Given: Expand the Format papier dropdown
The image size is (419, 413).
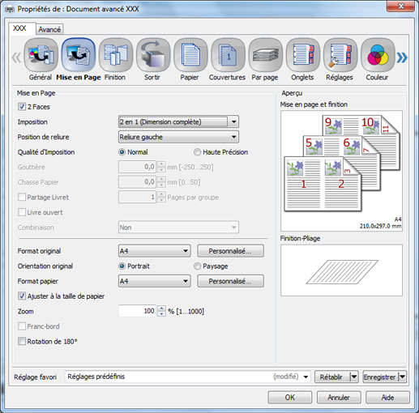Looking at the screenshot, I should [x=155, y=281].
